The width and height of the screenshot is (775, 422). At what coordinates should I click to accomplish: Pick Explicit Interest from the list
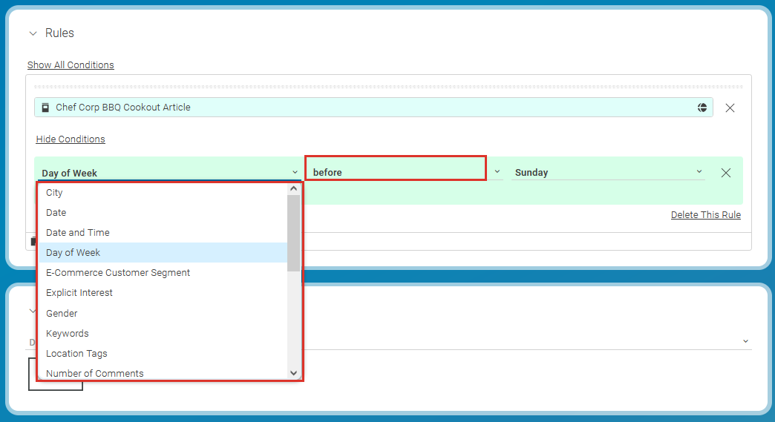163,293
